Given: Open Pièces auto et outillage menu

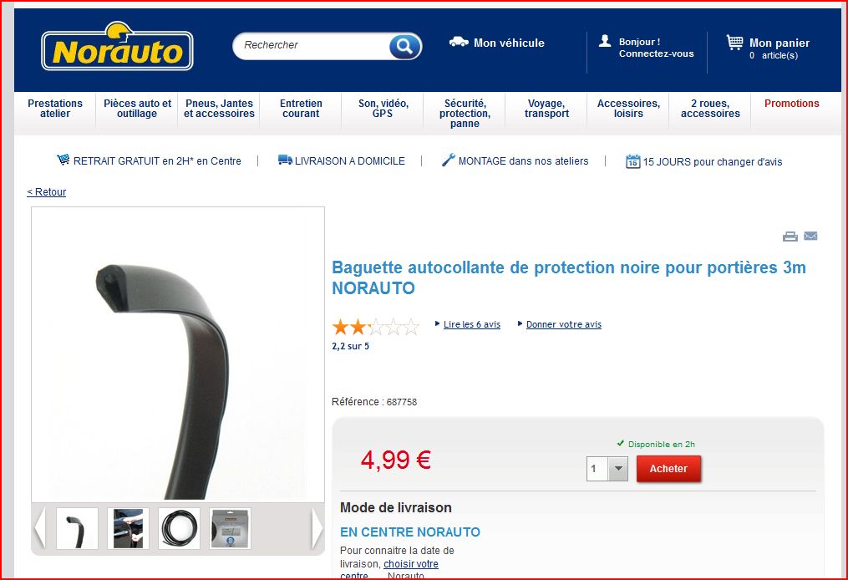Looking at the screenshot, I should [137, 108].
